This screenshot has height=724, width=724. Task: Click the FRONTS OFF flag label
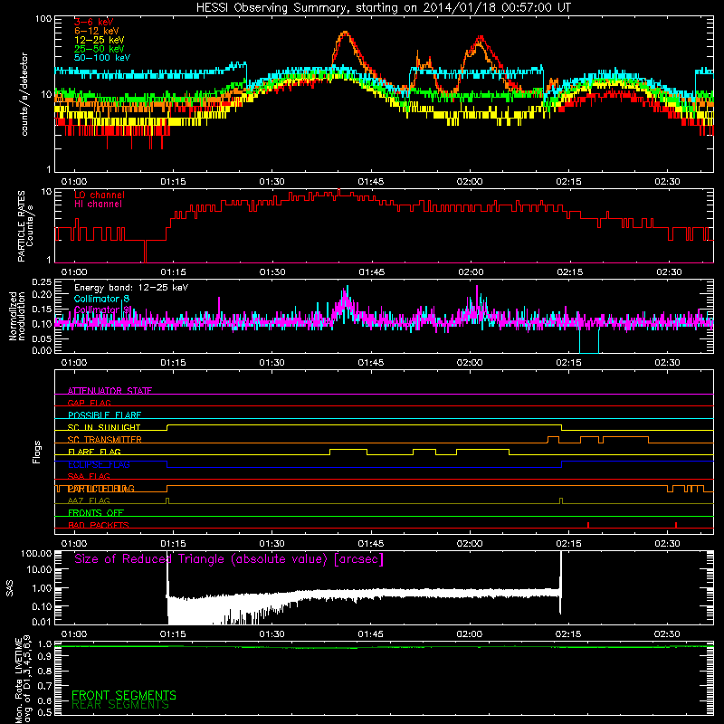pos(96,512)
